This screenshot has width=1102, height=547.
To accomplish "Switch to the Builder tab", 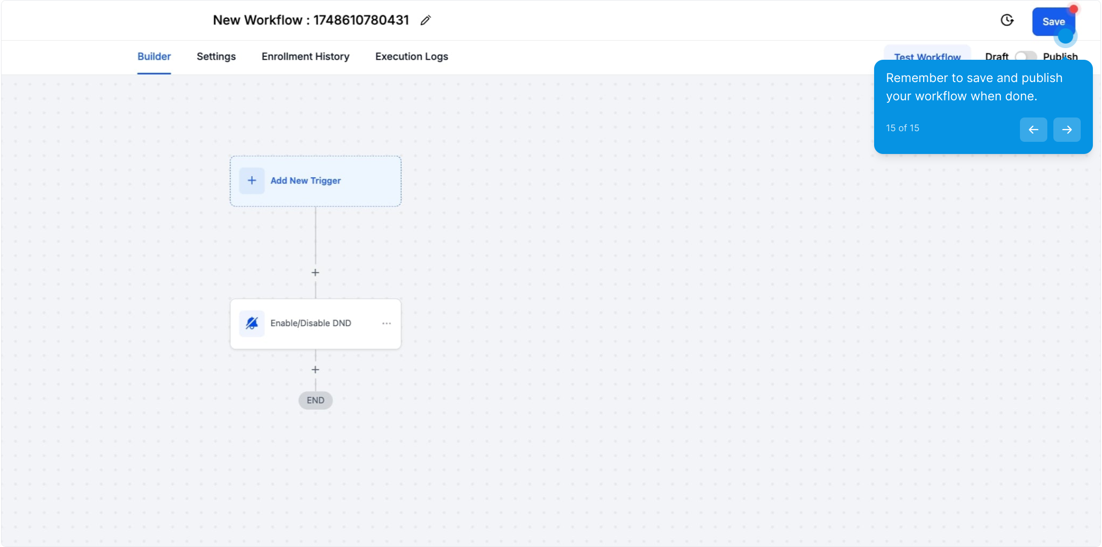I will tap(154, 56).
